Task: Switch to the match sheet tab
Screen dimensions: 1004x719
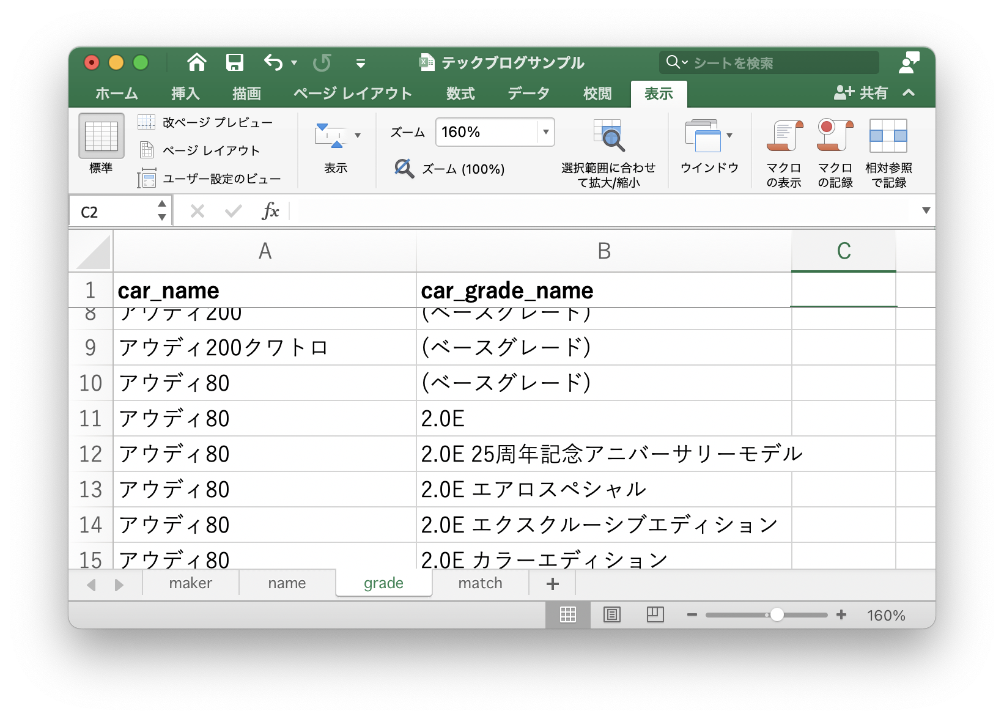Action: pyautogui.click(x=480, y=583)
